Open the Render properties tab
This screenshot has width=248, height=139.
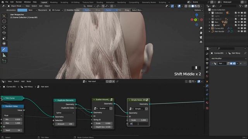(207, 59)
